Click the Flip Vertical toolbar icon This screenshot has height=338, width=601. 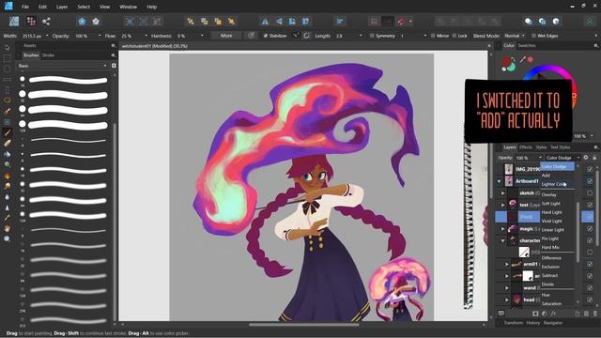click(x=279, y=22)
